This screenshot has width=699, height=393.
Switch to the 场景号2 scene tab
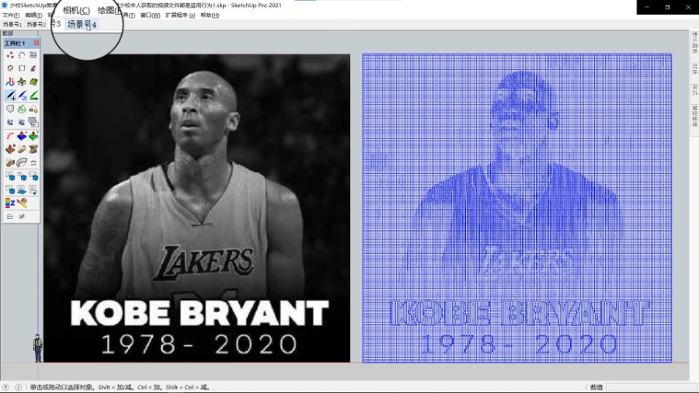(36, 24)
